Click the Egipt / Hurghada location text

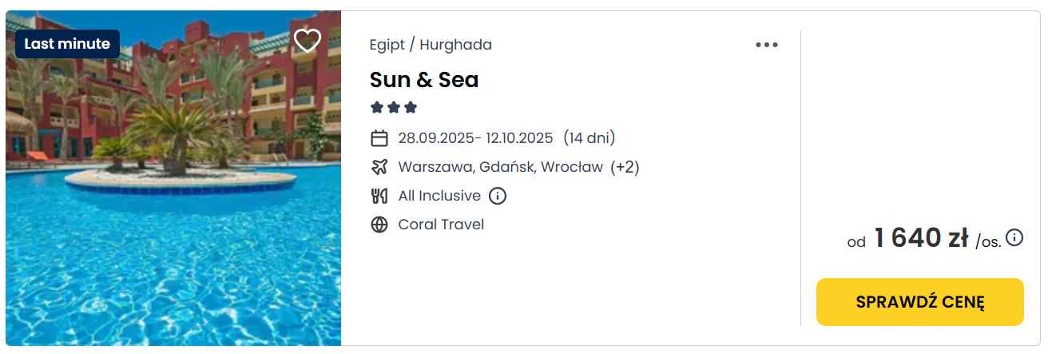tap(431, 45)
